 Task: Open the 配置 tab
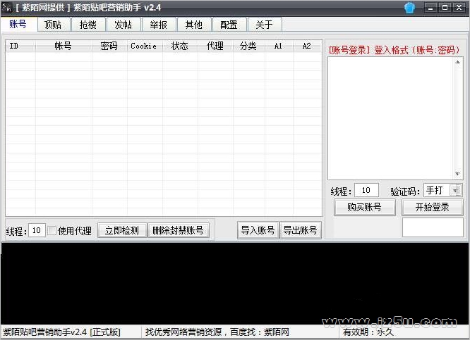(229, 25)
